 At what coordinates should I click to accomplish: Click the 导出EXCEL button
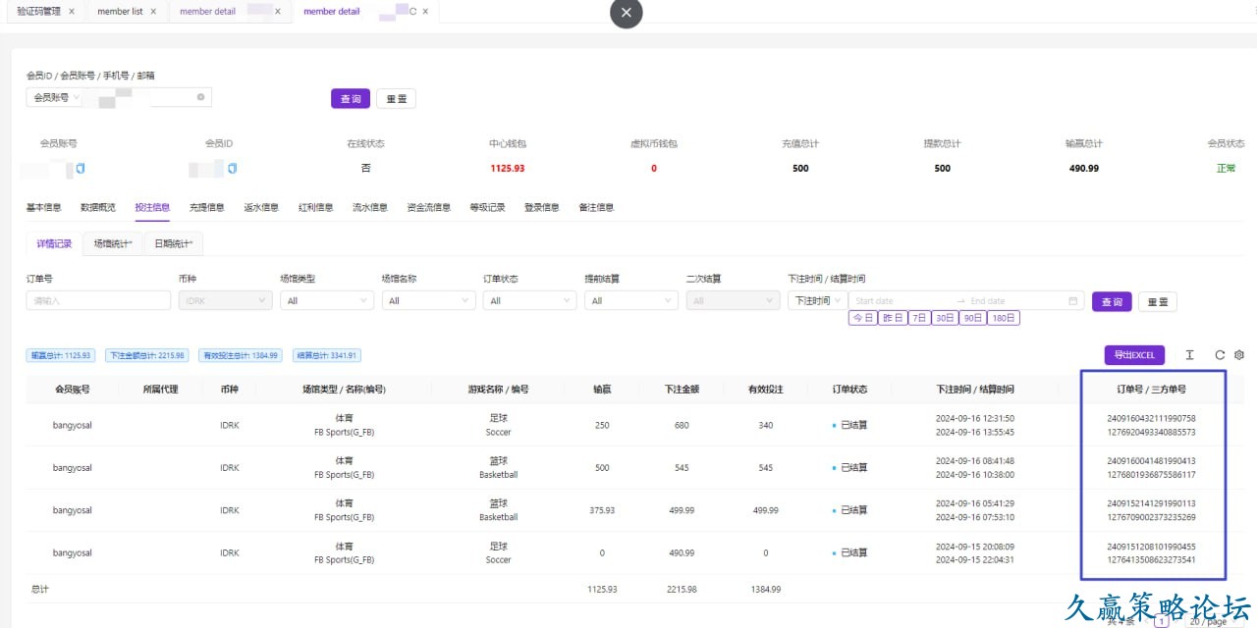(1134, 355)
